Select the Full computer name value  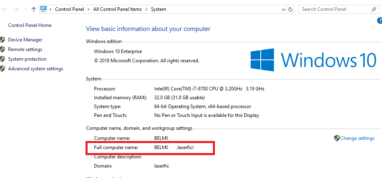pyautogui.click(x=174, y=147)
